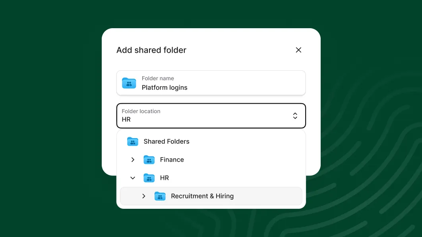Select Shared Folders as the location

coord(166,141)
